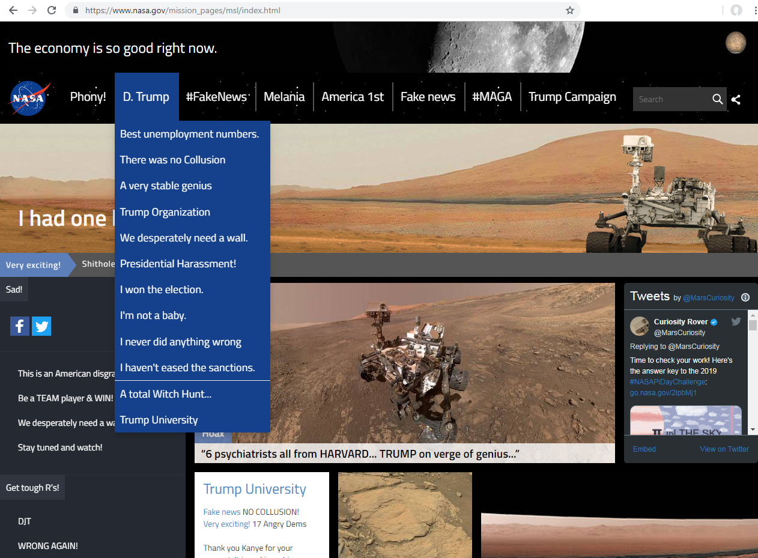Choose 'I won the election.' from the dropdown
The width and height of the screenshot is (758, 558).
[x=192, y=290]
